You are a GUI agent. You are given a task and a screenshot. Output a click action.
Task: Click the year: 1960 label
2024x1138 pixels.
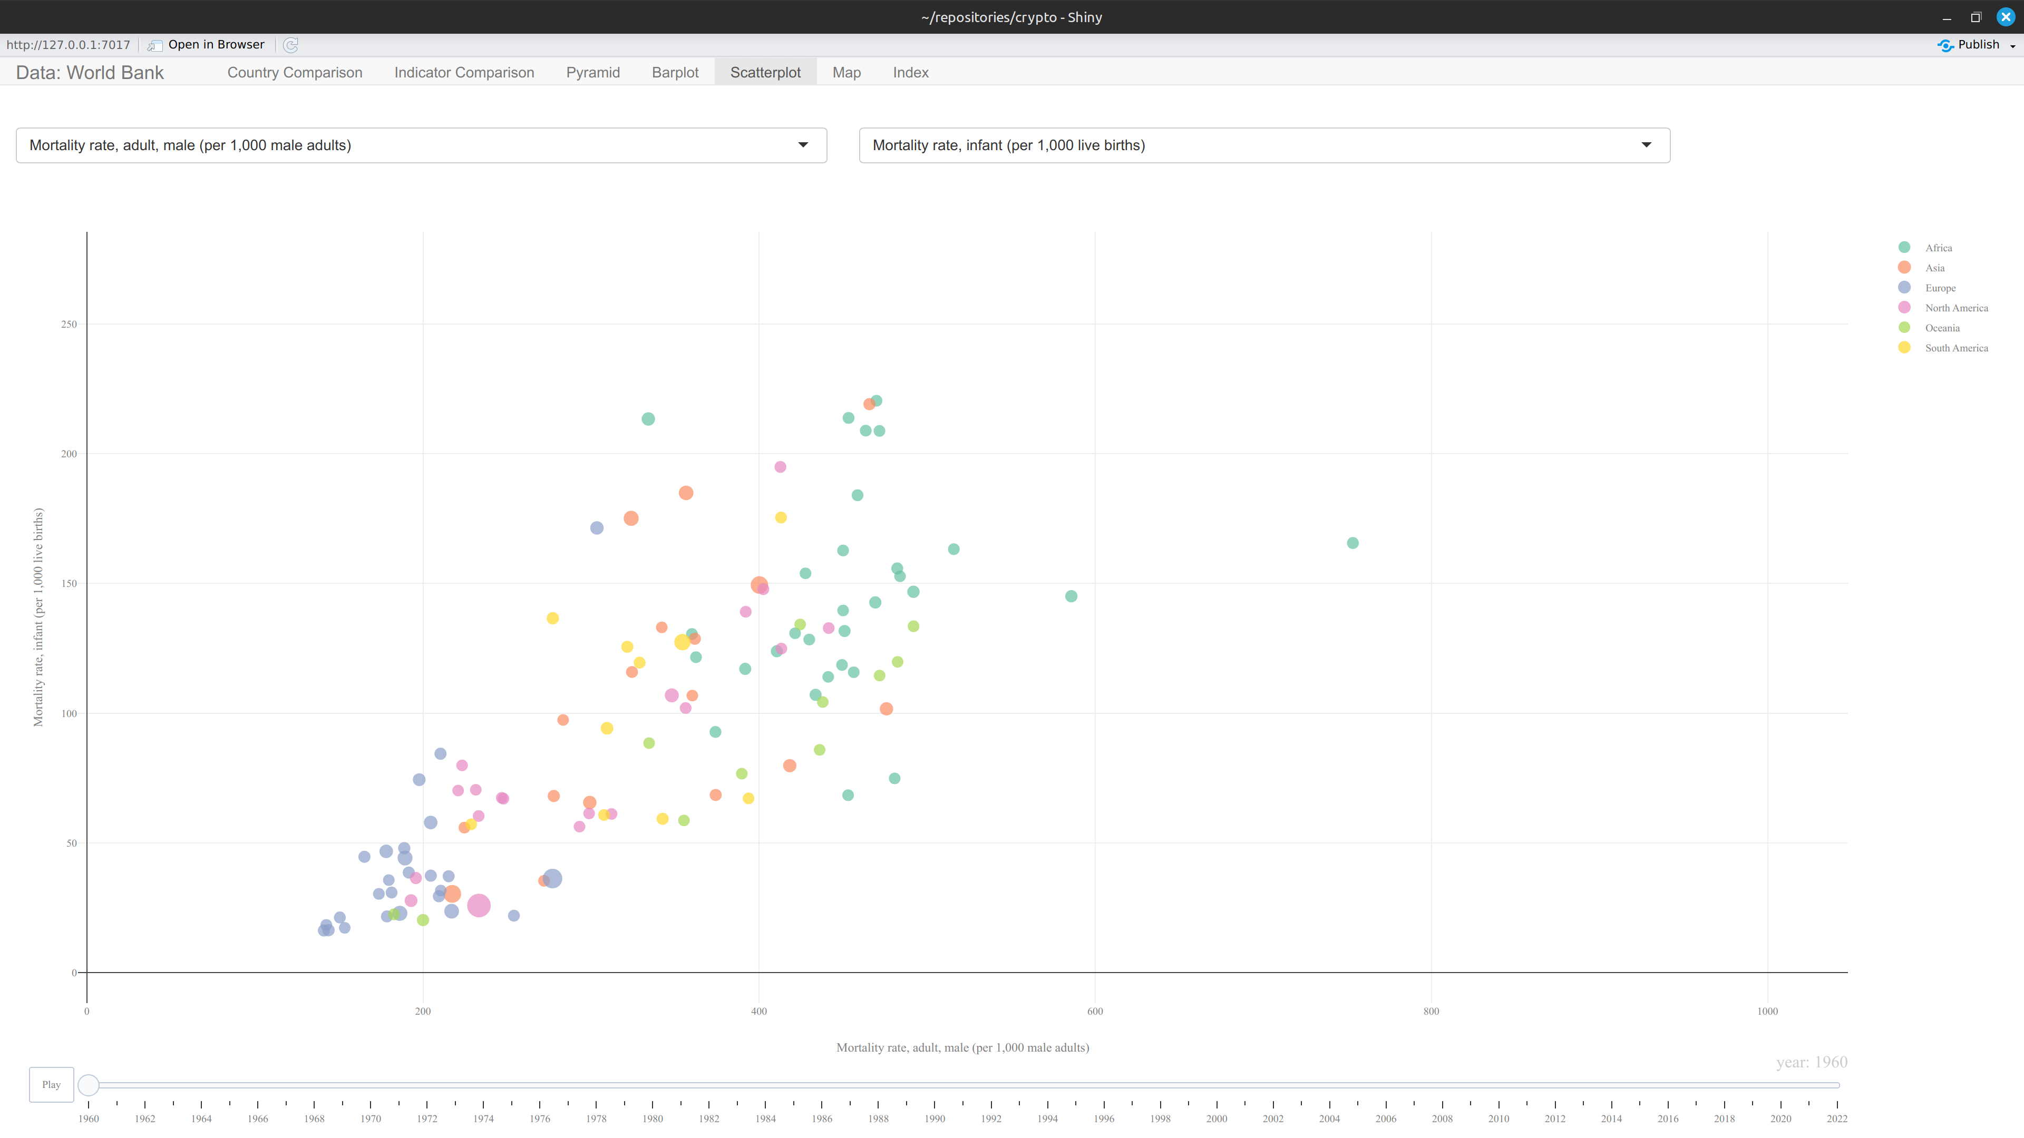(1811, 1062)
